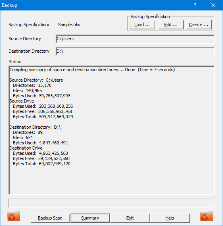223x226 pixels.
Task: Open Help from the bottom button row
Action: point(170,218)
